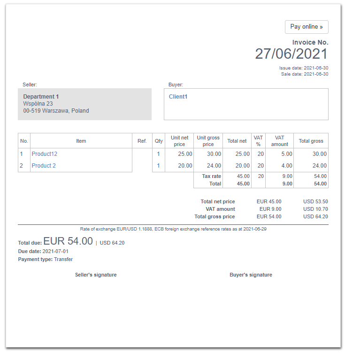Click the EUR/USD exchange rate note
345x354 pixels.
pos(173,229)
